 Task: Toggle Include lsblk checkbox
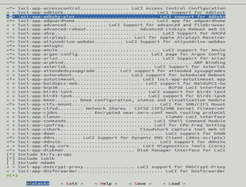click(11, 159)
